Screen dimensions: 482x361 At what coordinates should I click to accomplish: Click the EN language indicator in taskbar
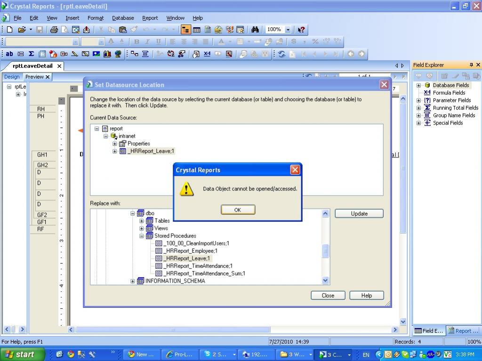point(366,354)
